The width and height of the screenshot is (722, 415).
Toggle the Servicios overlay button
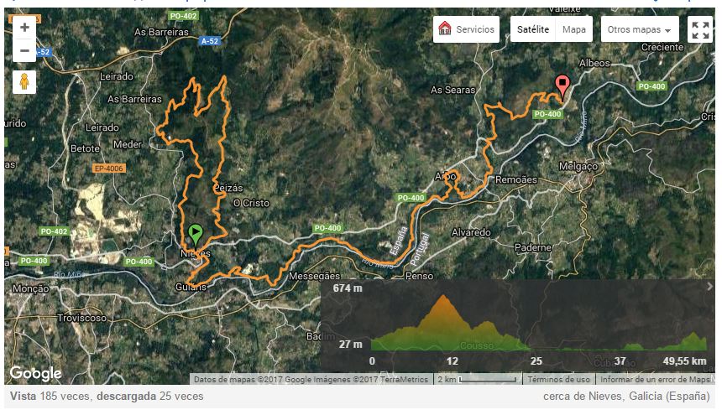[x=466, y=29]
